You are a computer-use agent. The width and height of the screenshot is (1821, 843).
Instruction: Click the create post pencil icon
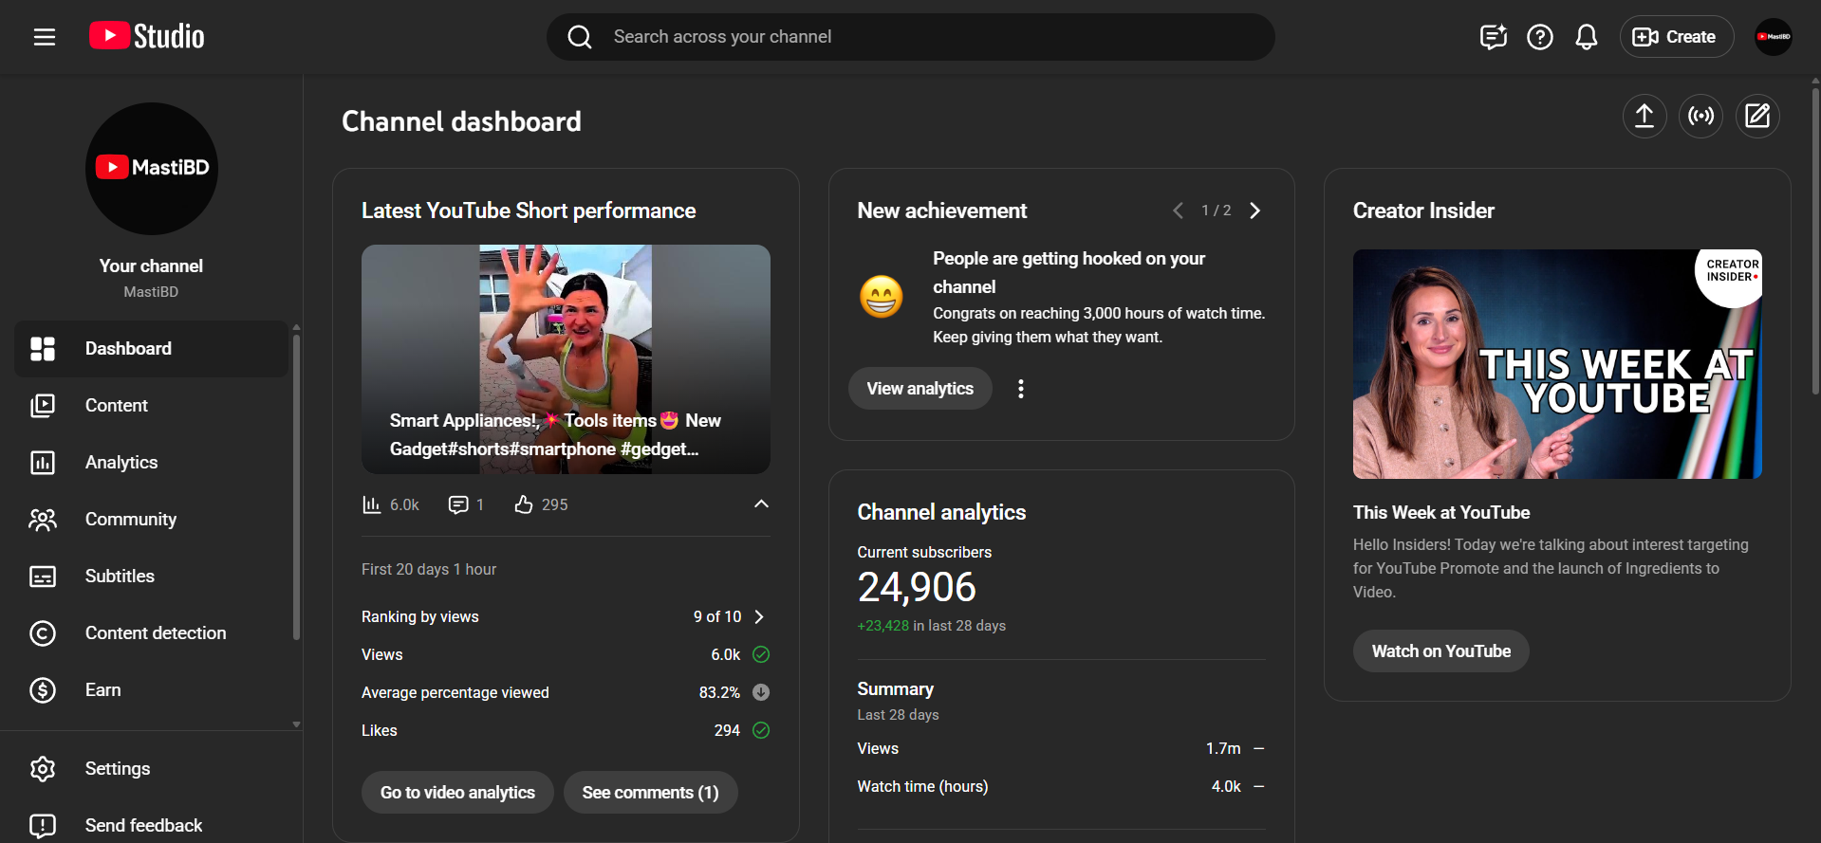(1757, 116)
